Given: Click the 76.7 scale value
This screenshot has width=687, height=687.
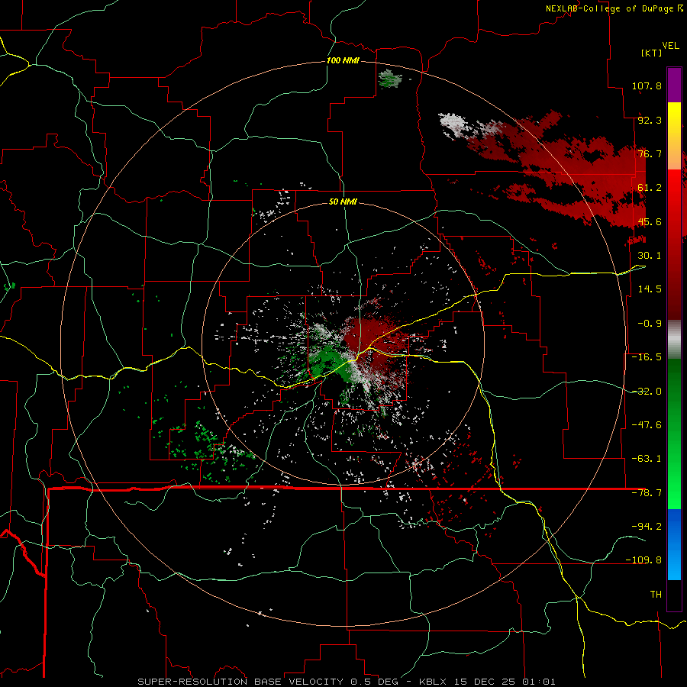Looking at the screenshot, I should [x=650, y=153].
